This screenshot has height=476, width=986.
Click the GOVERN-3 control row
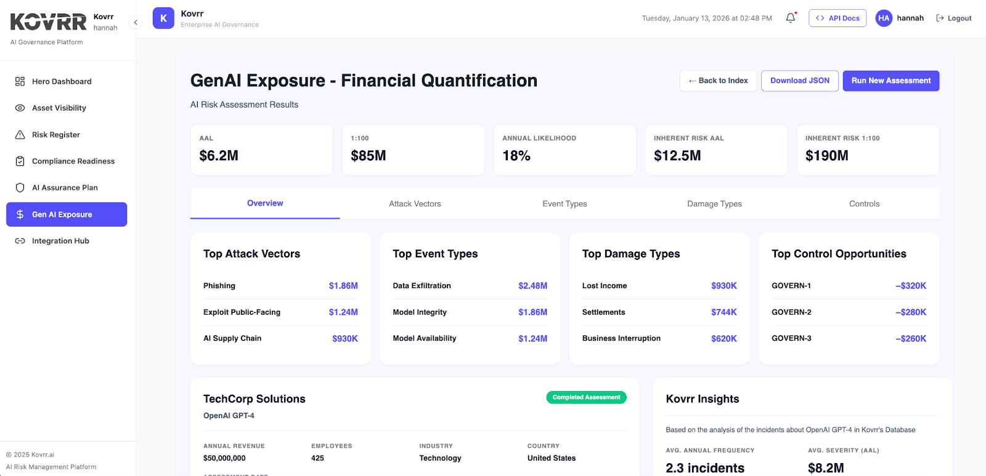[x=849, y=338]
